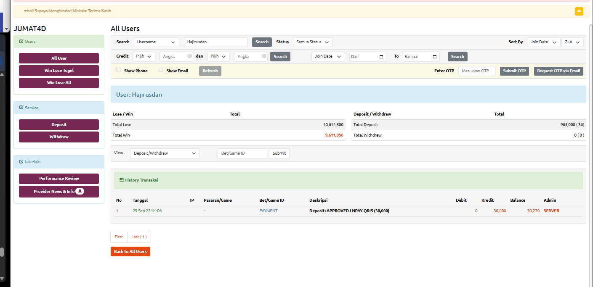The image size is (593, 287).
Task: Go to First page of history
Action: (119, 237)
